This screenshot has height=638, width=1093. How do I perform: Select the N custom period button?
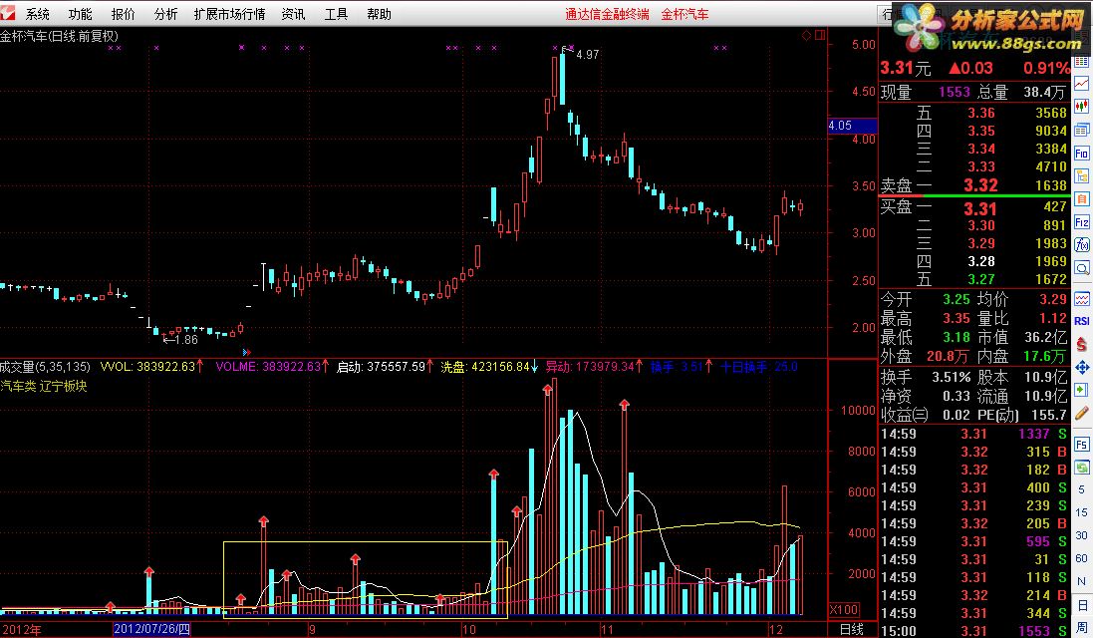coord(1082,581)
